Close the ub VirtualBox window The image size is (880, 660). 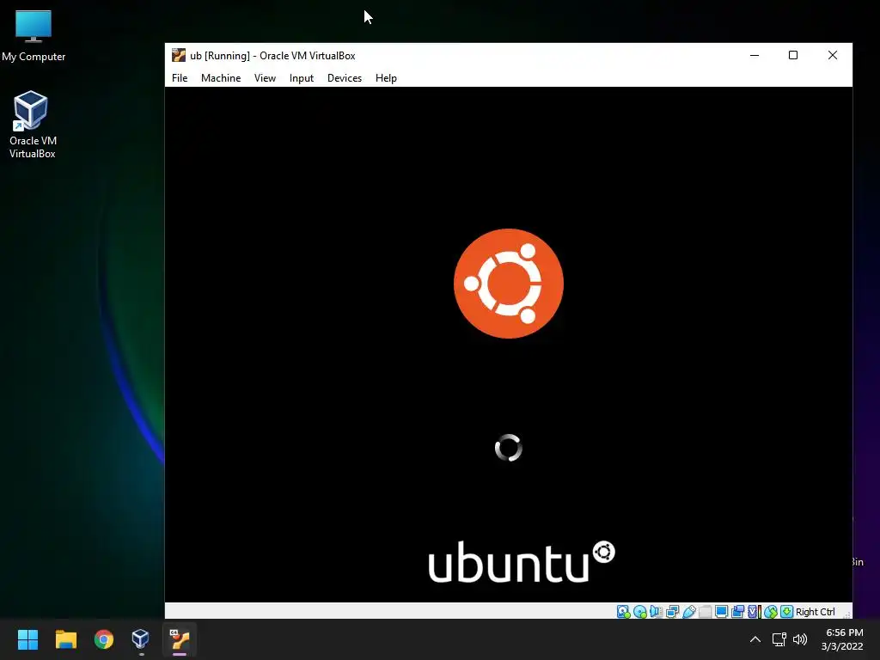pyautogui.click(x=832, y=55)
